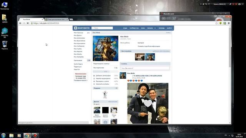Viewport: 246px width, 138px height.
Task: Open the Kaspersky desktop shortcut
Action: 5,33
